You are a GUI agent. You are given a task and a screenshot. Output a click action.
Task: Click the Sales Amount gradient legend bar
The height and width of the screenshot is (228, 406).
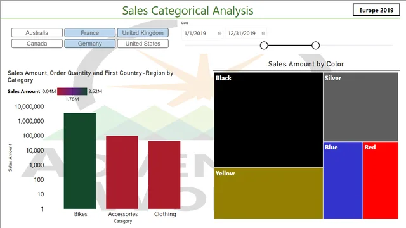pyautogui.click(x=72, y=91)
